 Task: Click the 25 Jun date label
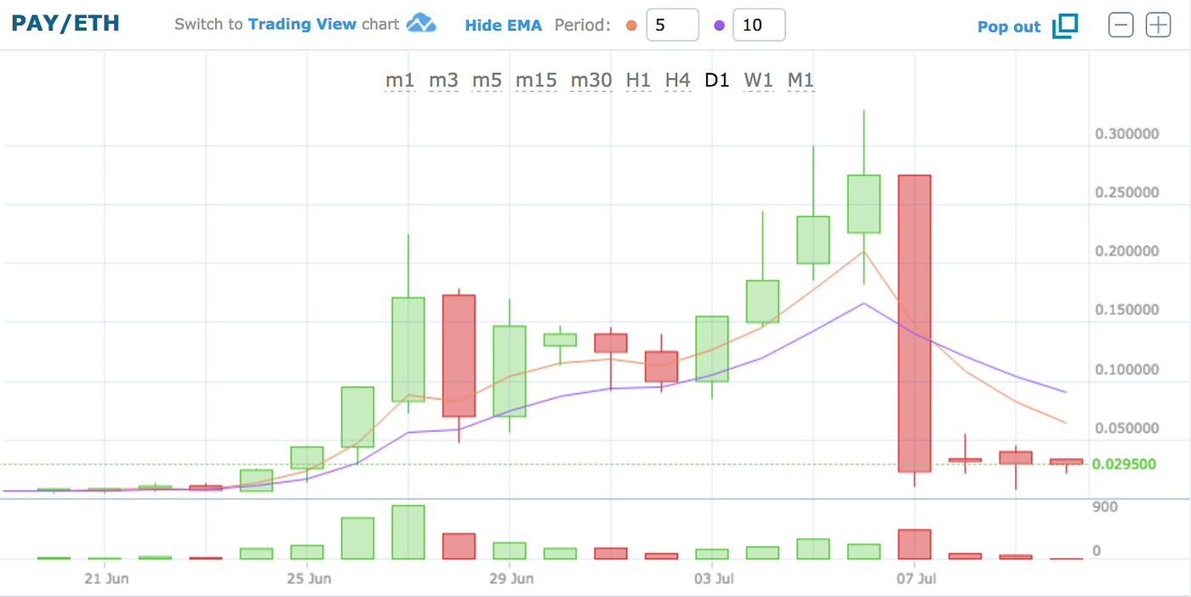[x=308, y=580]
